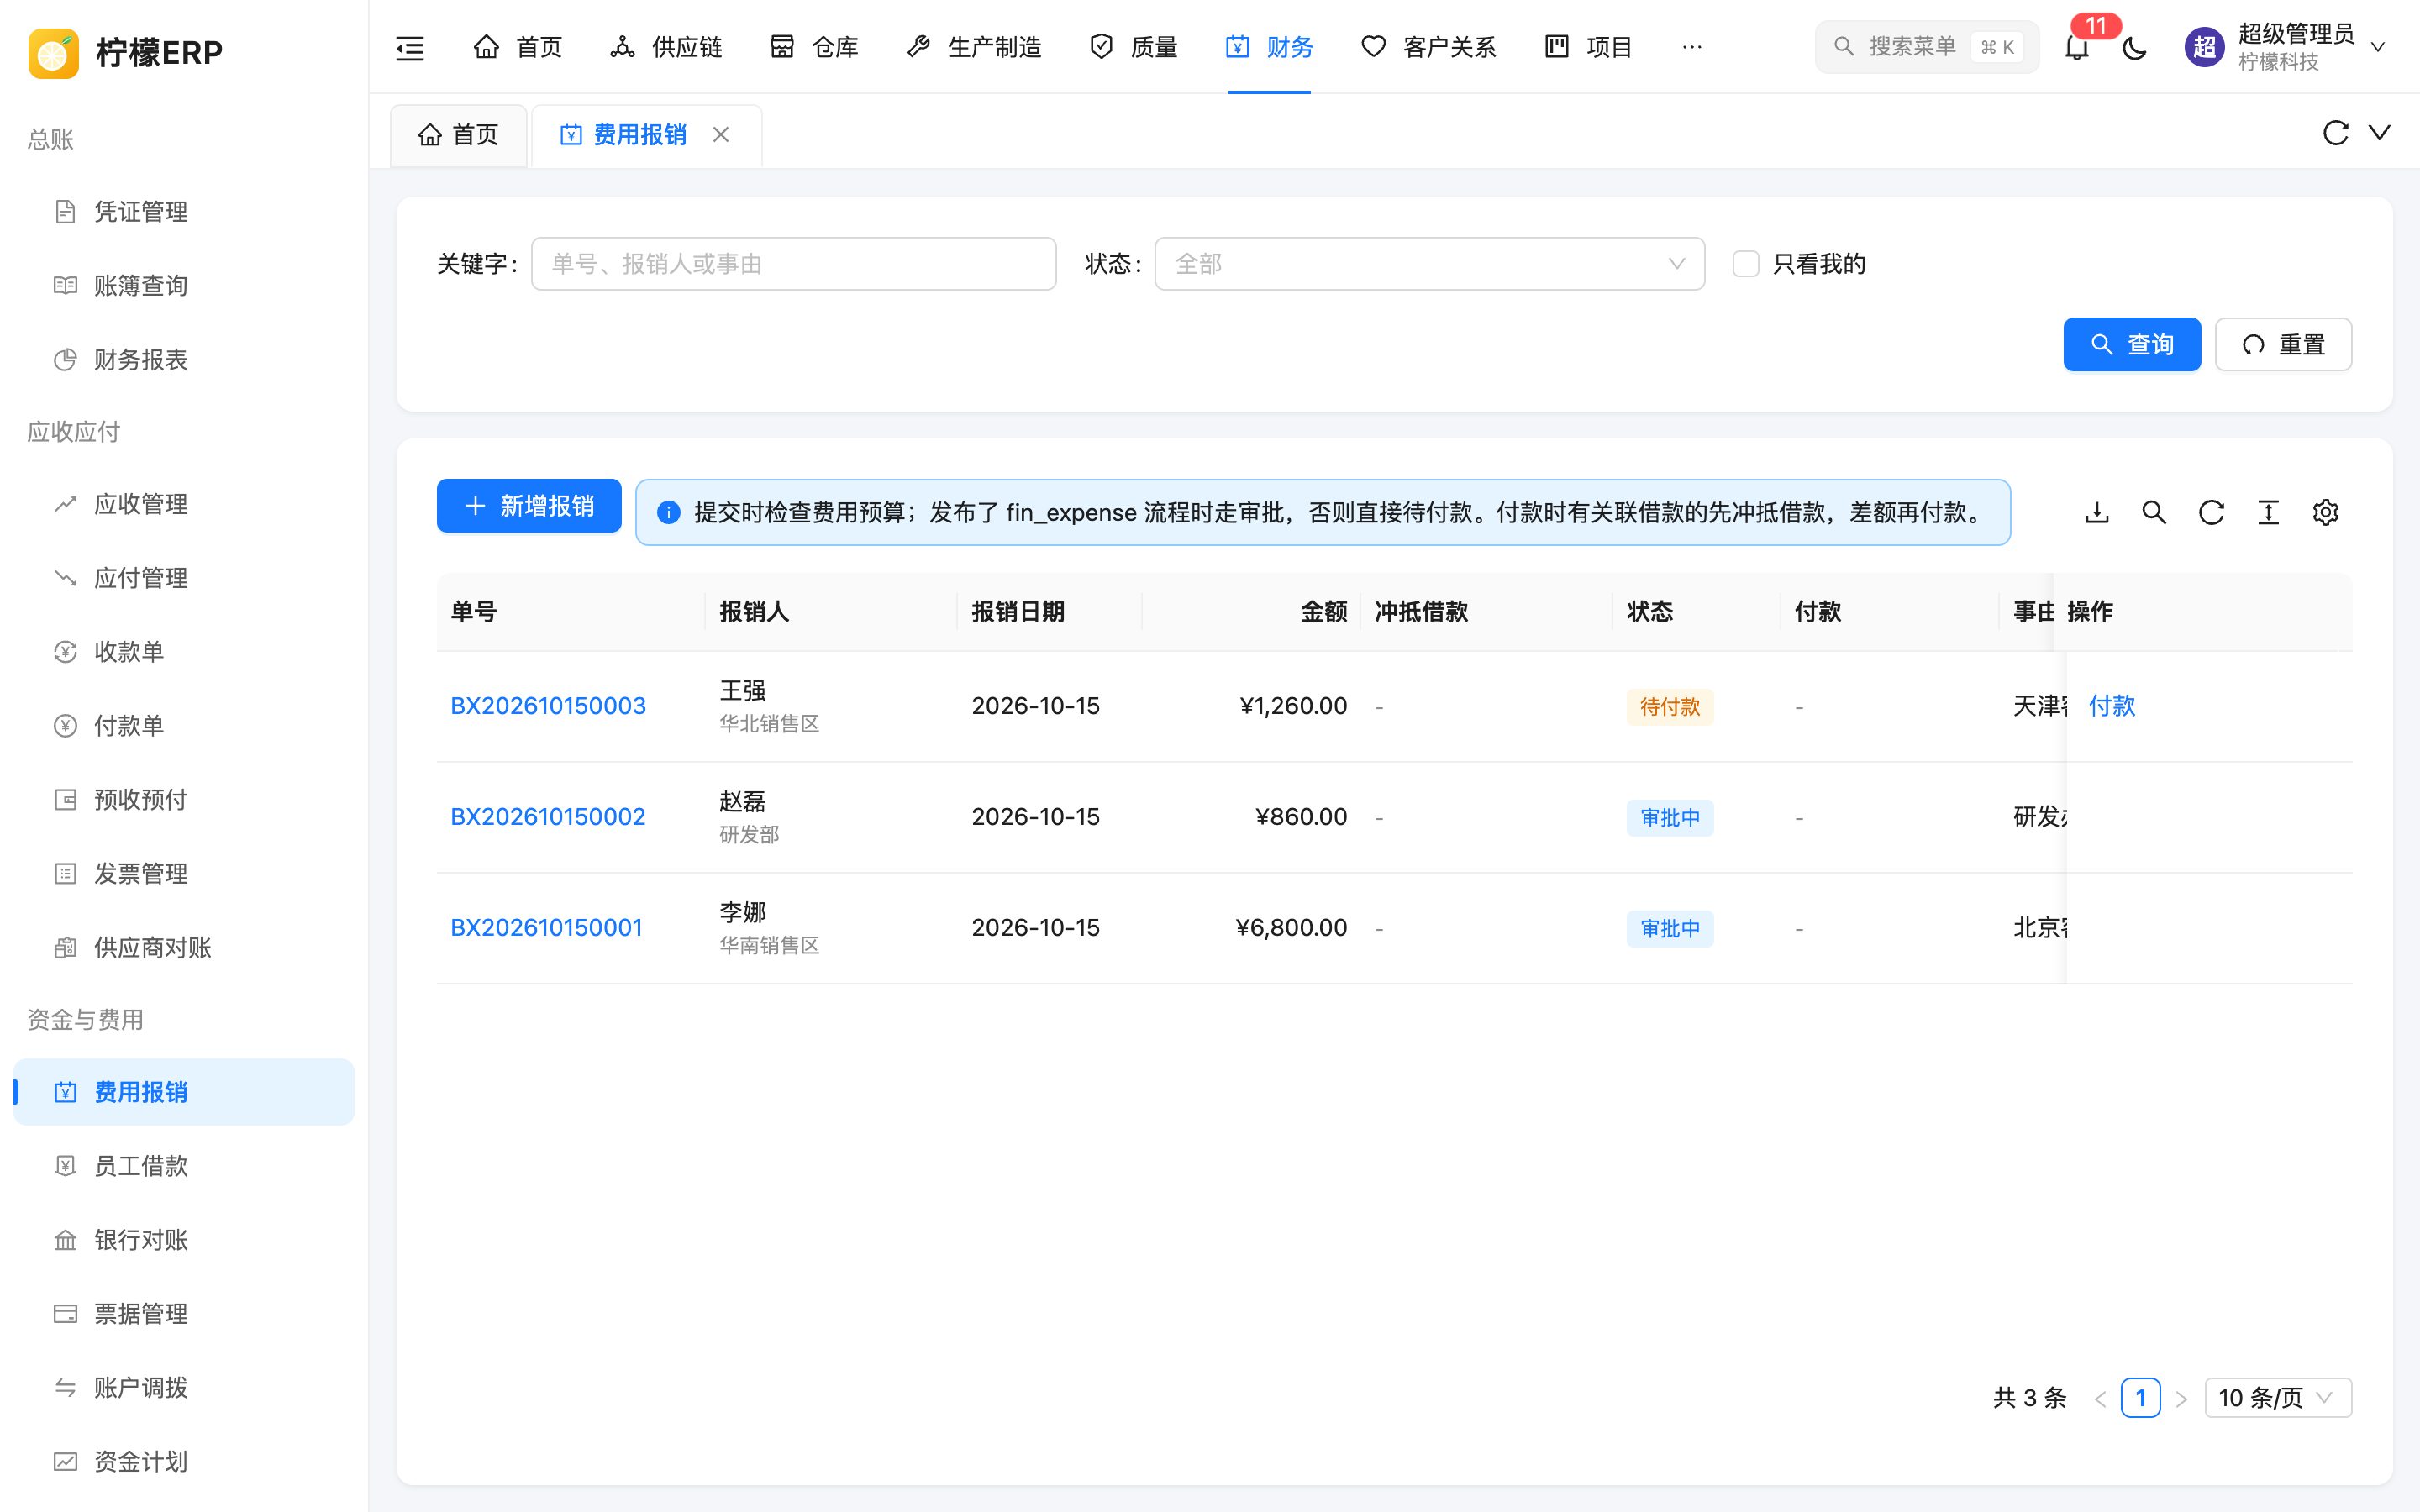Viewport: 2420px width, 1512px height.
Task: Open column settings gear icon
Action: (2325, 513)
